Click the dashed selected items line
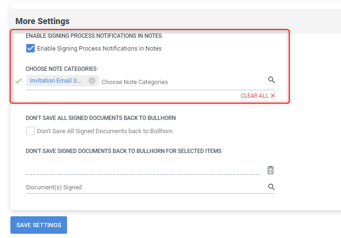341x238 pixels. [142, 174]
